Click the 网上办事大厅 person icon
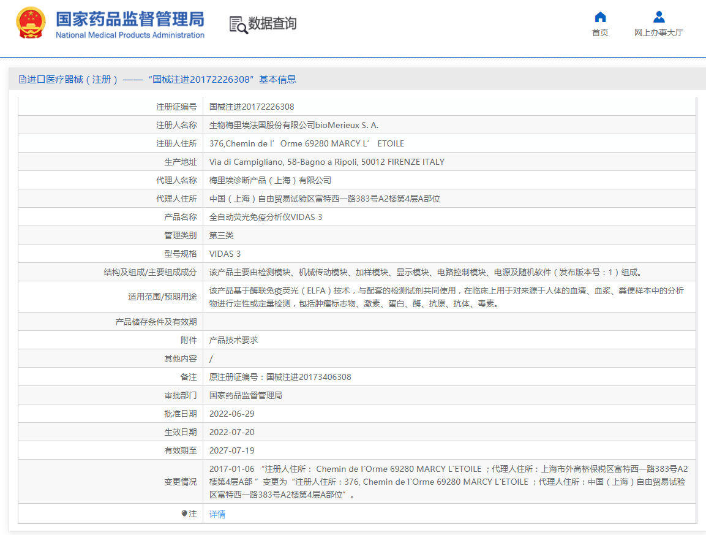The image size is (706, 535). tap(659, 17)
